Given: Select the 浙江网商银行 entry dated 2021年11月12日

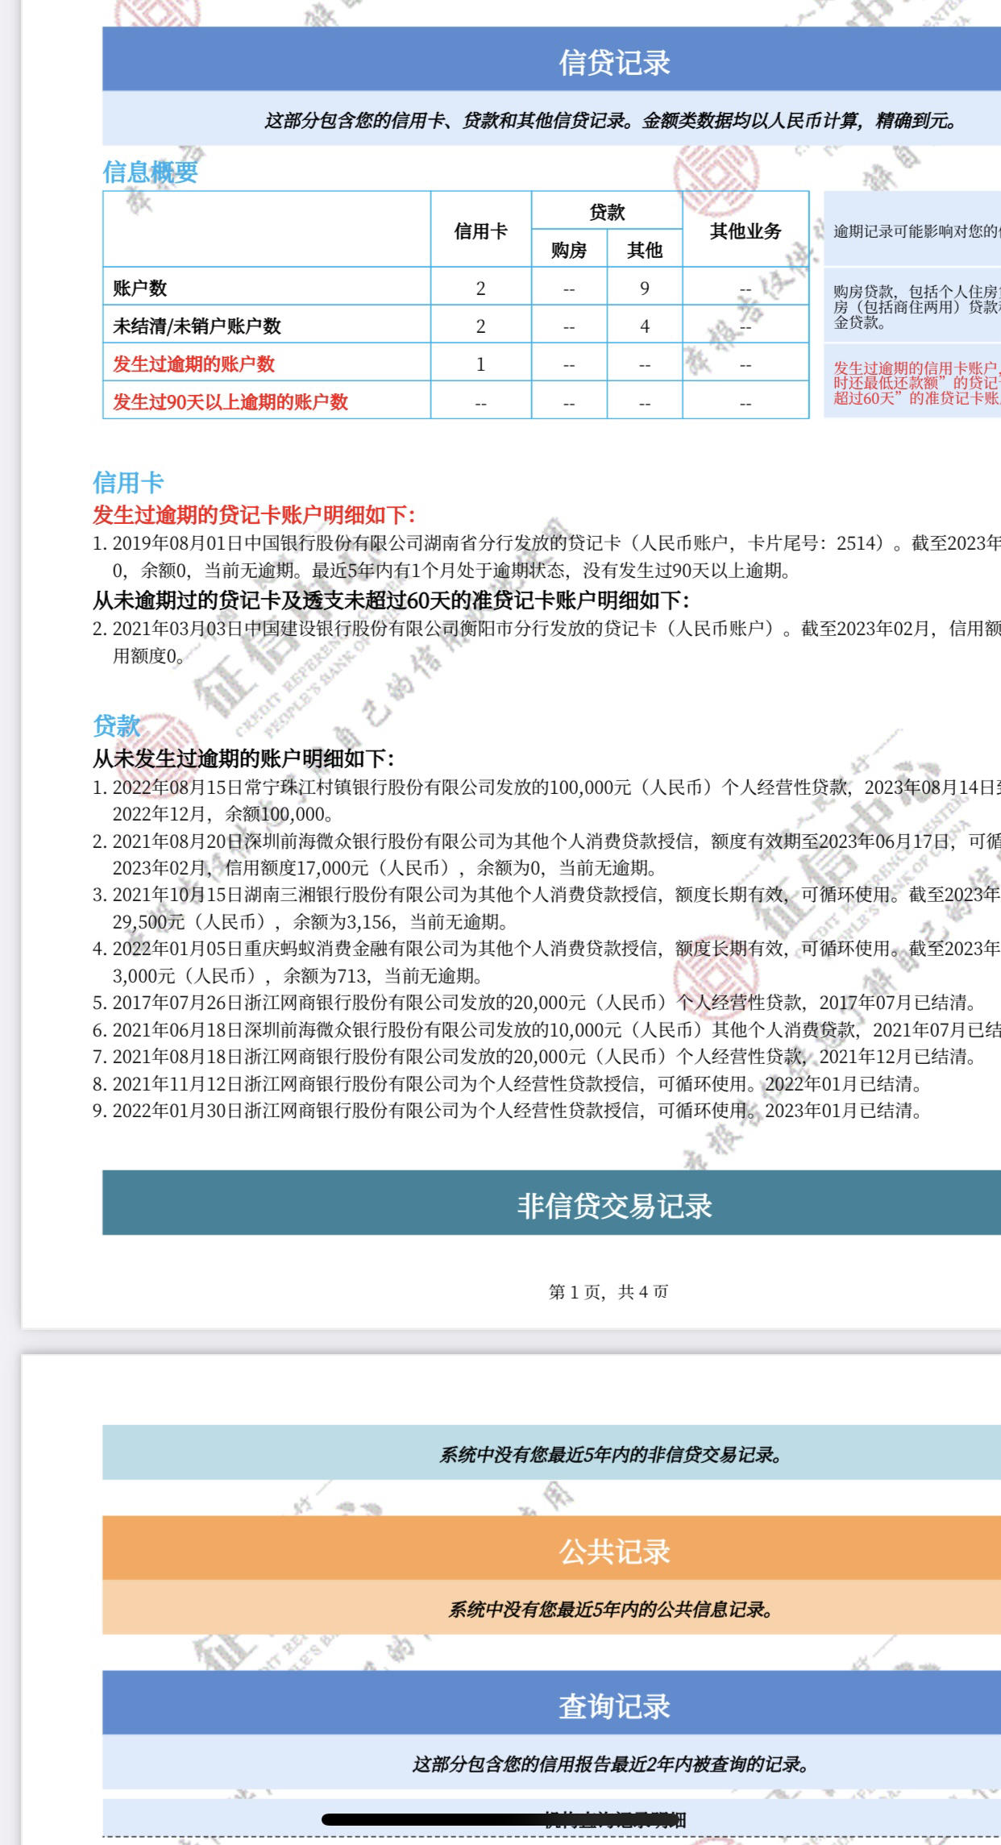Looking at the screenshot, I should point(508,1084).
